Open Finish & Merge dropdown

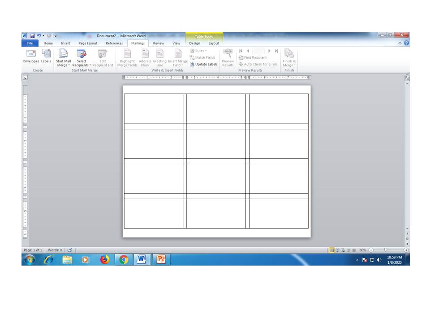click(289, 58)
